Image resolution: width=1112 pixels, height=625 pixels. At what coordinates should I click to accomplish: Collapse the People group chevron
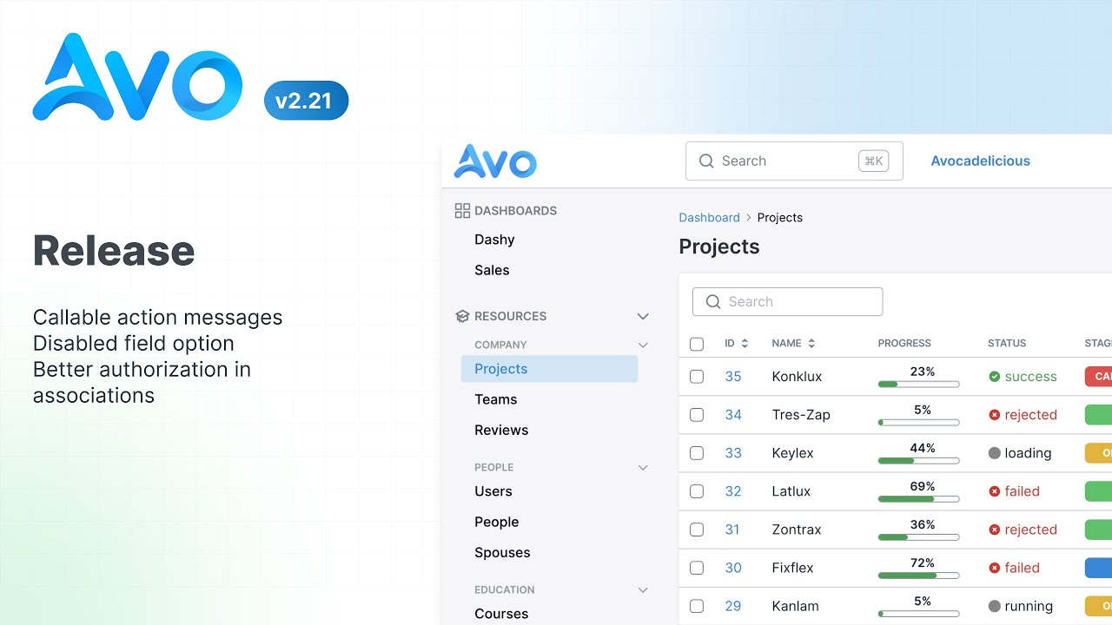pyautogui.click(x=643, y=467)
